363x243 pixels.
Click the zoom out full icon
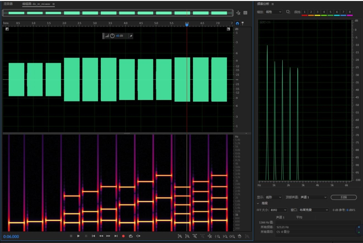click(210, 236)
